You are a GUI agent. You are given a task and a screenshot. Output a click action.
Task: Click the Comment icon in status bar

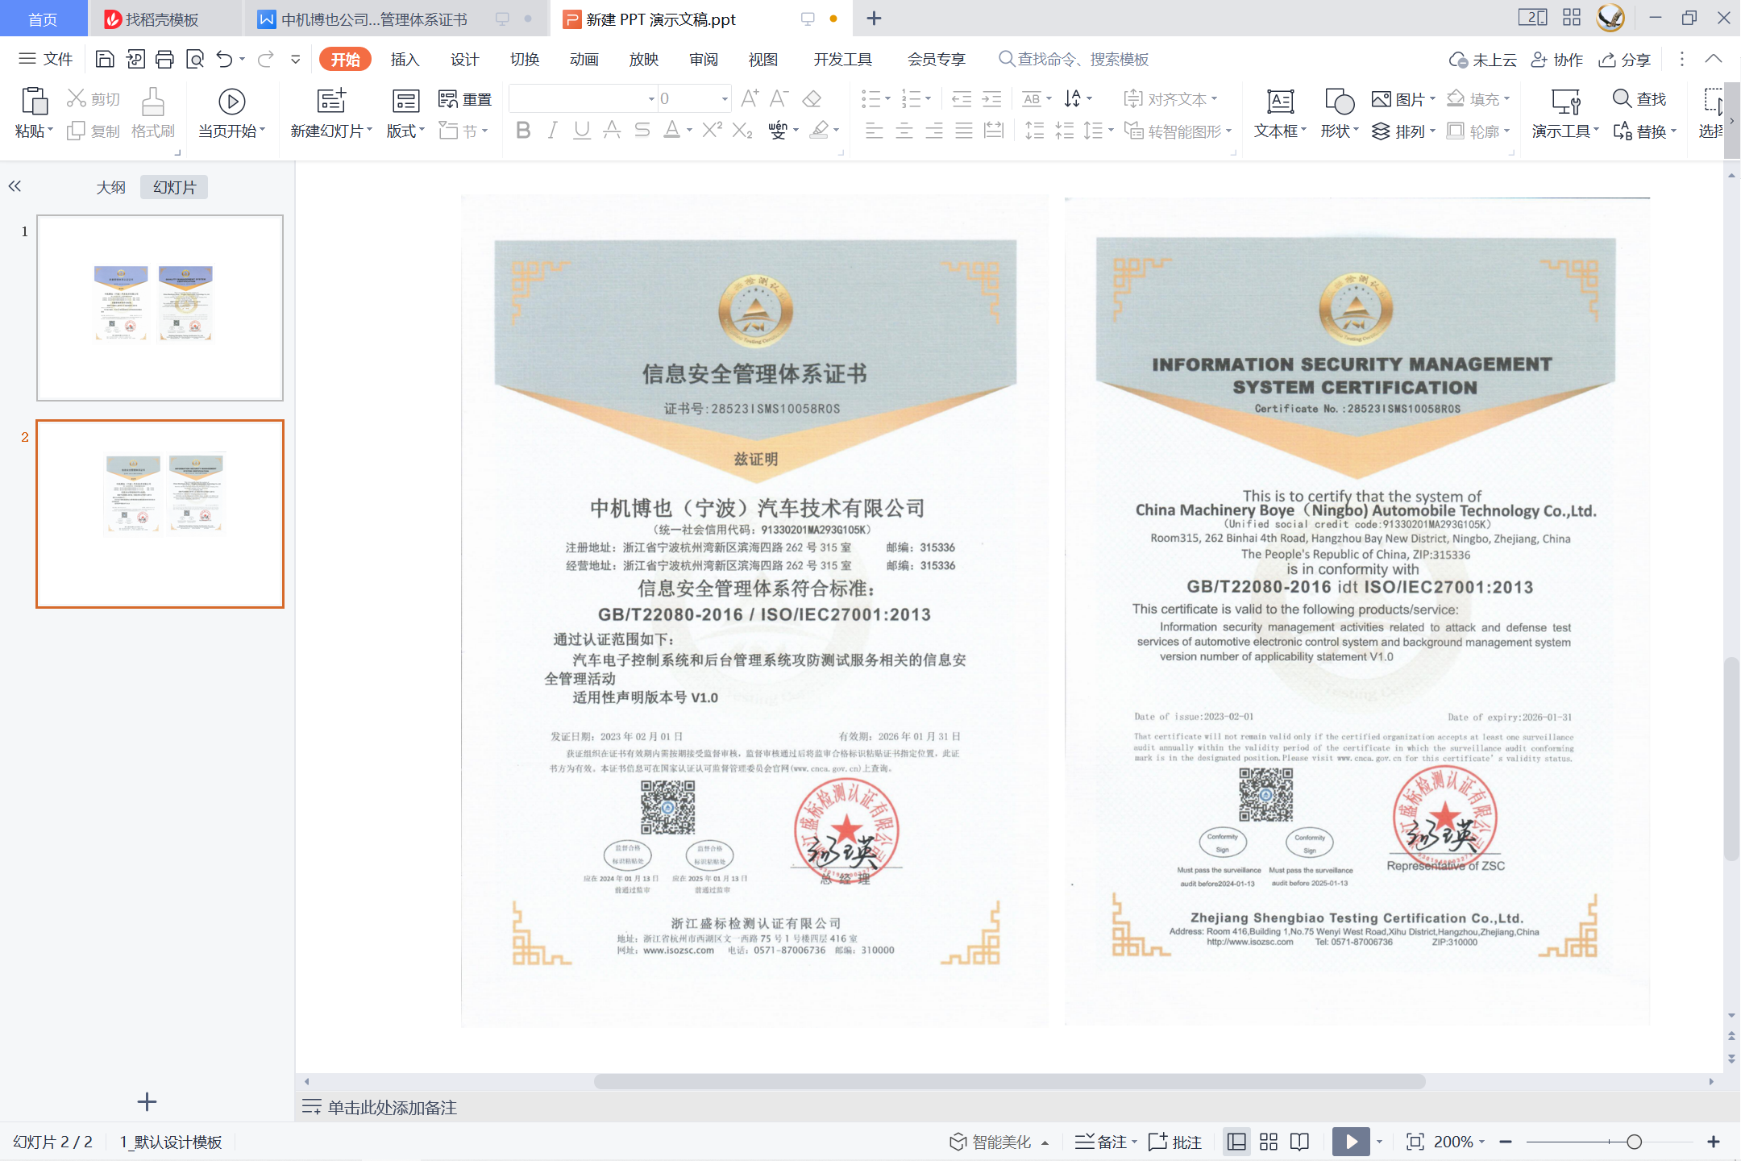[1176, 1141]
